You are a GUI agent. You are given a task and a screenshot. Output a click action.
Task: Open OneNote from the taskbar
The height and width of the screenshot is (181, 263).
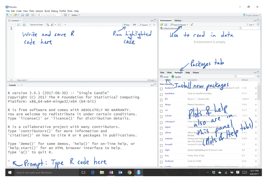[111, 172]
